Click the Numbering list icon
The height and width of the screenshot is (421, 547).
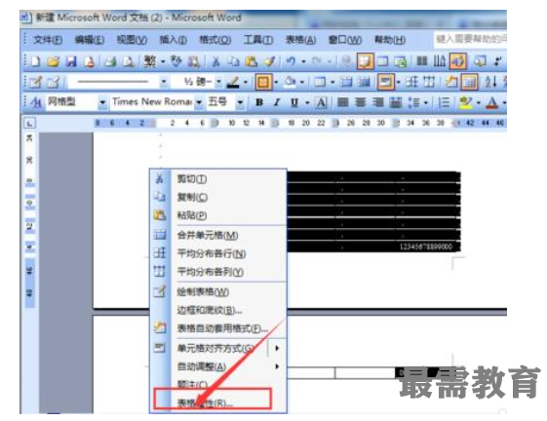[444, 102]
